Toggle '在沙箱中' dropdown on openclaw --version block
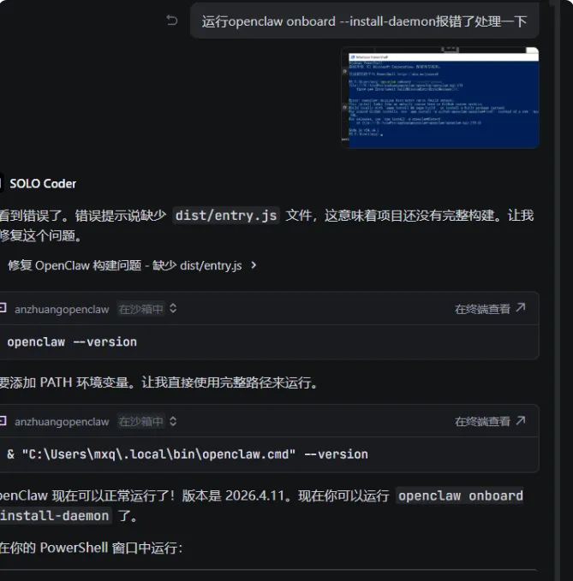 coord(146,309)
